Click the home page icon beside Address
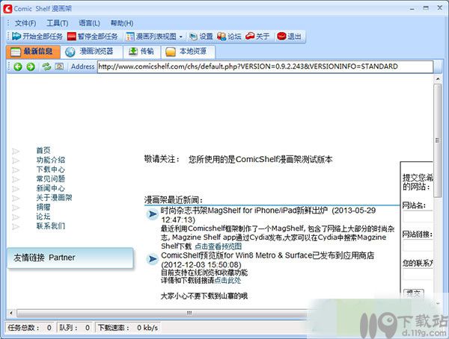 (59, 66)
